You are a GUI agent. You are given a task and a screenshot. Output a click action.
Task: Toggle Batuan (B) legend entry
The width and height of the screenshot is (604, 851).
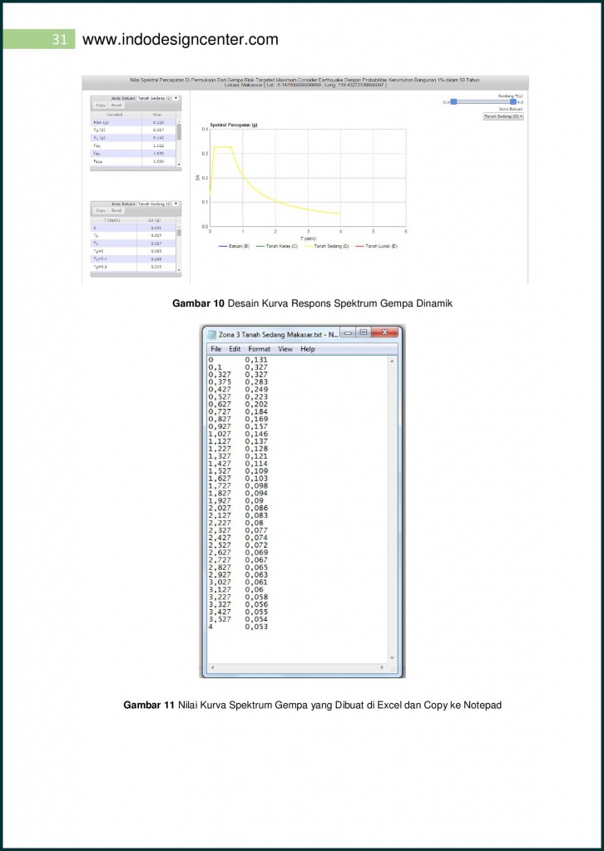point(234,246)
